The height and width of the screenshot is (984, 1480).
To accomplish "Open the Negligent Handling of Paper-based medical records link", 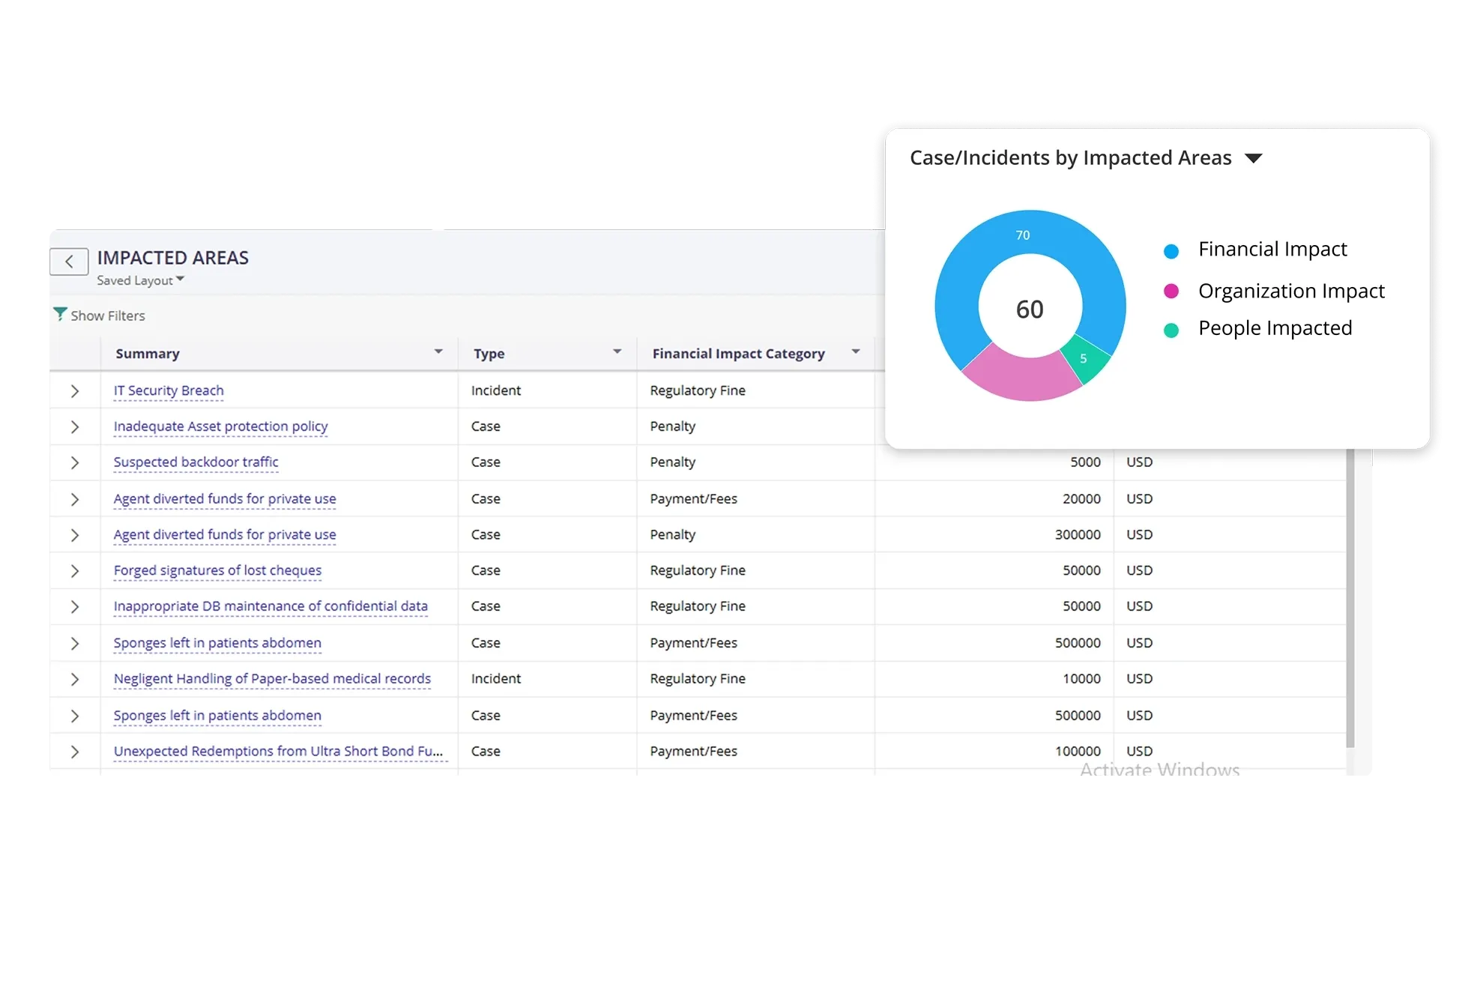I will [272, 679].
